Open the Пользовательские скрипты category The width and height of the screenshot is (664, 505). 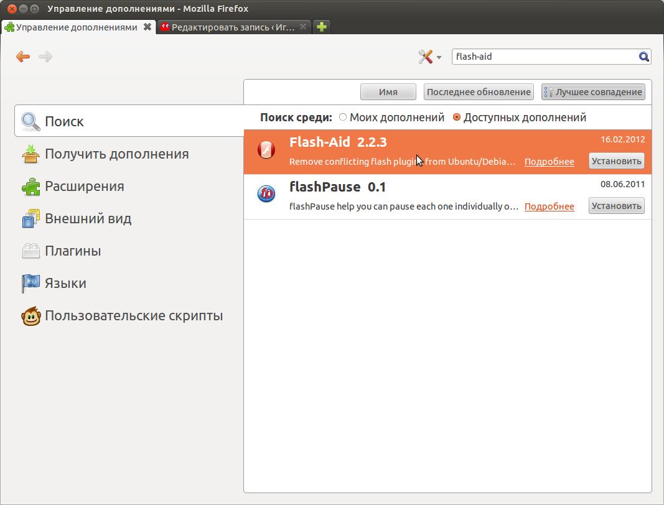(x=129, y=316)
